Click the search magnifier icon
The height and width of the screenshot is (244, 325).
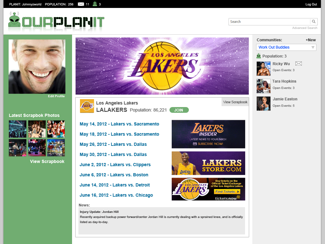tap(314, 22)
